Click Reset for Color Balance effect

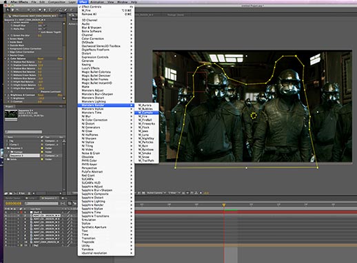tap(41, 59)
